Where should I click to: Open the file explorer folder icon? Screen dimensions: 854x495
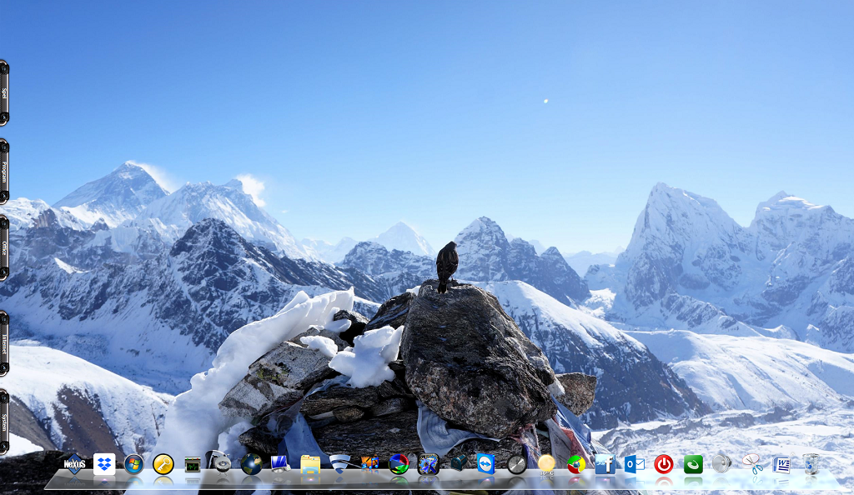coord(310,464)
